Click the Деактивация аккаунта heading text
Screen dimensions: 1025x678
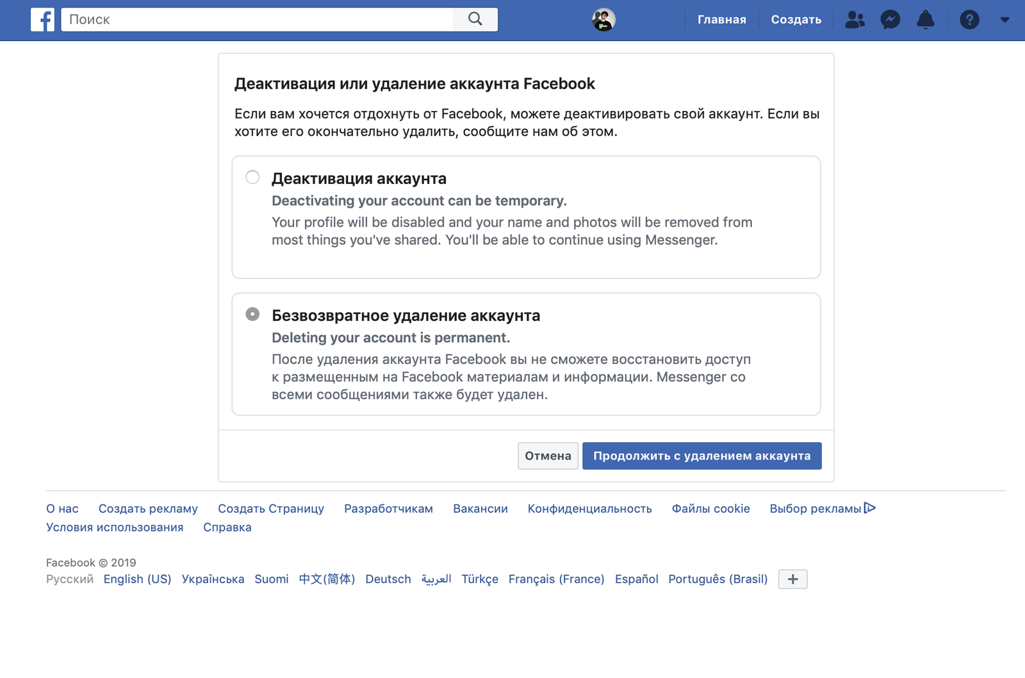pos(359,178)
